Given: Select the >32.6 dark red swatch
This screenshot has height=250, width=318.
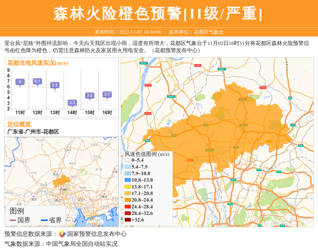Looking at the screenshot, I should click(x=127, y=220).
